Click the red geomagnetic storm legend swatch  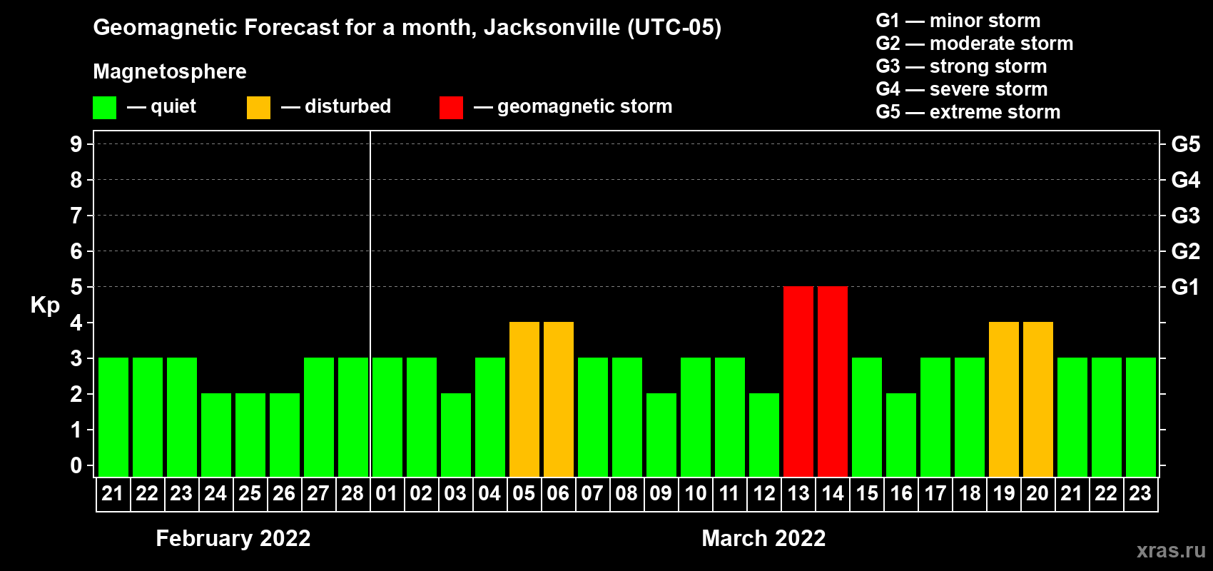pos(452,108)
